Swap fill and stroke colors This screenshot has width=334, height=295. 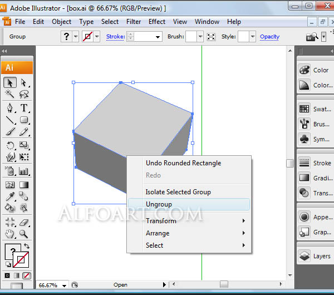click(26, 245)
